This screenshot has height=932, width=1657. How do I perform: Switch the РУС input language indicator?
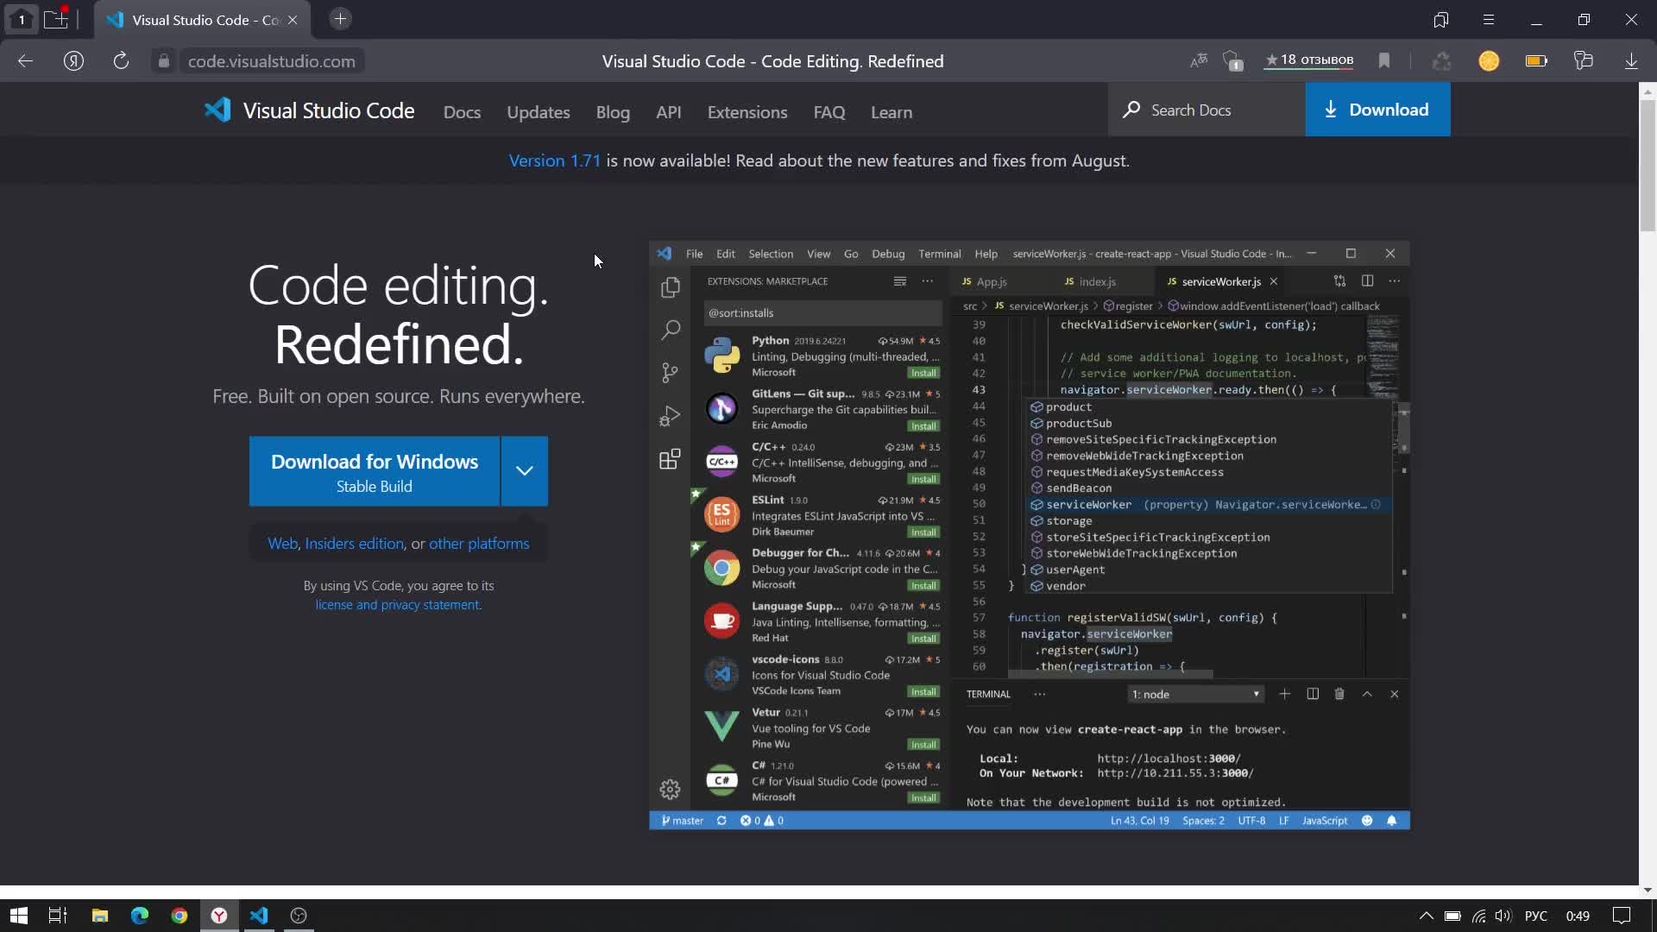(x=1536, y=916)
